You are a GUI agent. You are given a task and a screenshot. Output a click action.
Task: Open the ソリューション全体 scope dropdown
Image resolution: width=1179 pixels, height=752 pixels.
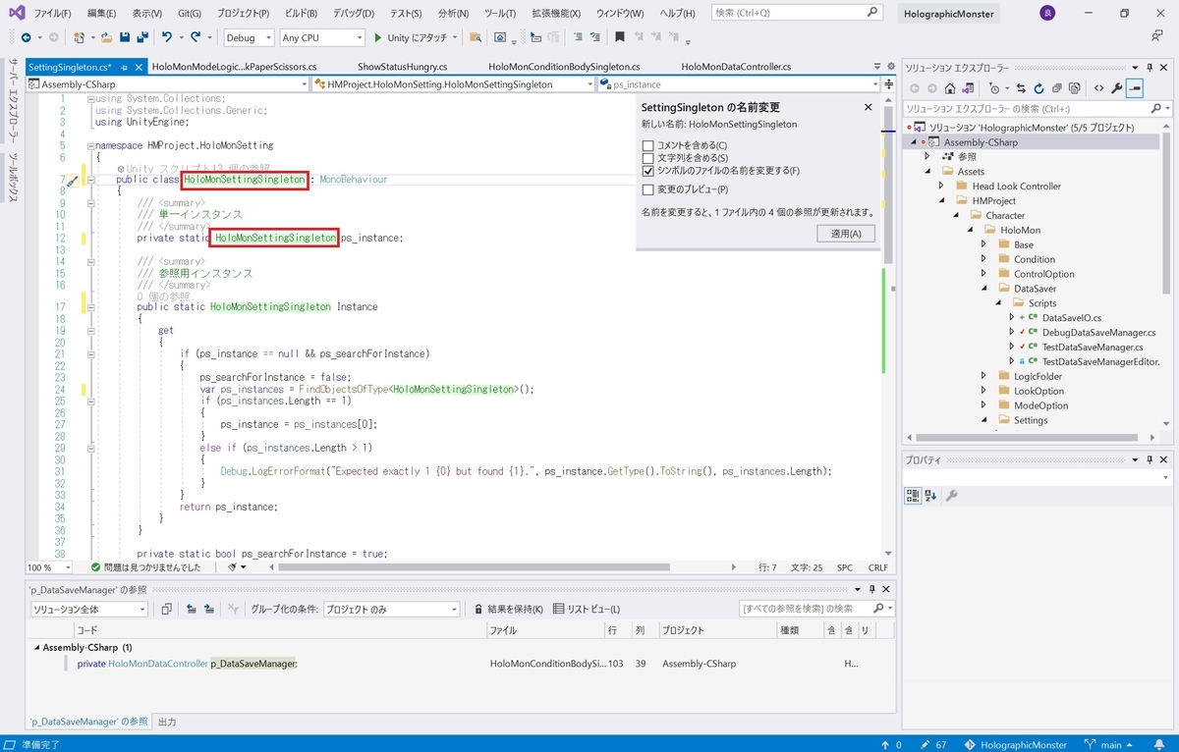click(88, 610)
